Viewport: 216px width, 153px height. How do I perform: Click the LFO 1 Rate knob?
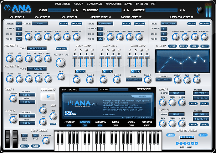click(163, 102)
